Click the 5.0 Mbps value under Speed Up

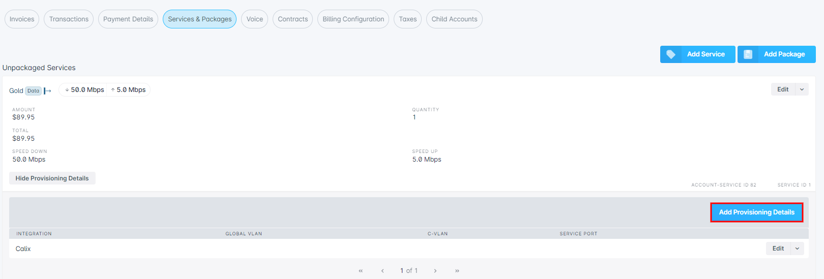click(427, 160)
